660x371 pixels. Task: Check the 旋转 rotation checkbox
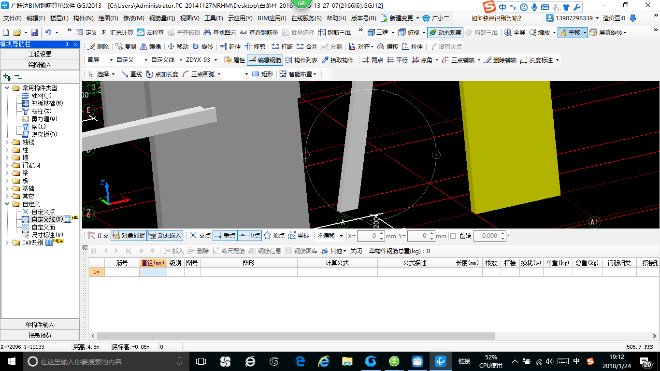[453, 236]
